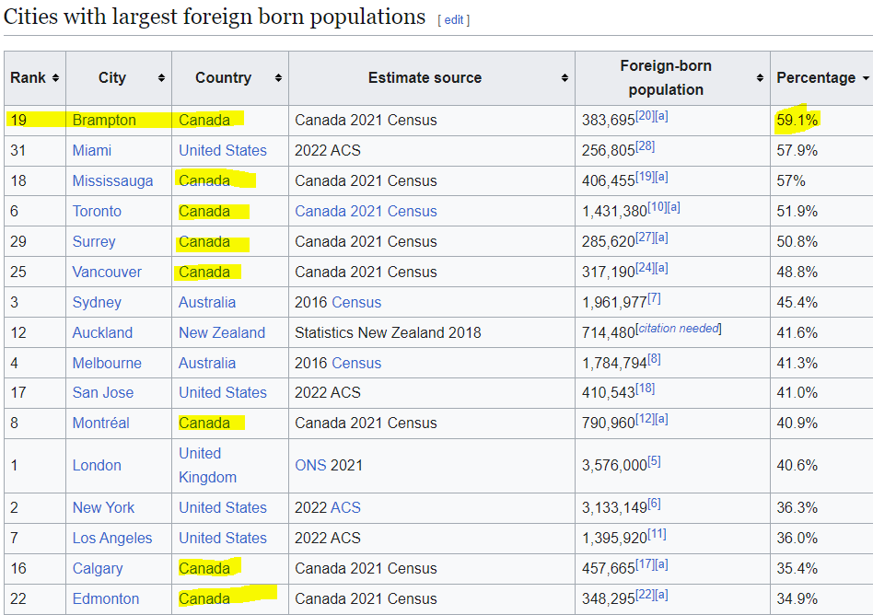
Task: Open citation needed note for Auckland
Action: 680,329
